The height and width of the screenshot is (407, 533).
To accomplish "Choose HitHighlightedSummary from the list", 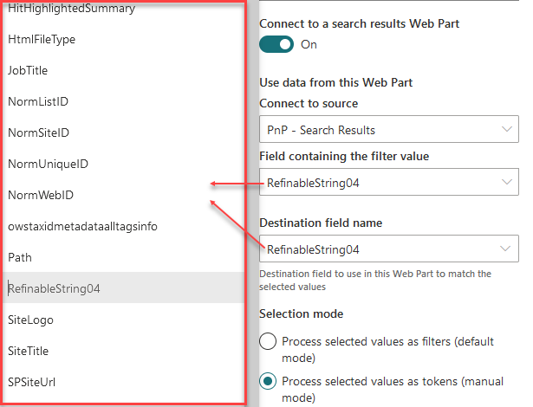I will point(71,9).
